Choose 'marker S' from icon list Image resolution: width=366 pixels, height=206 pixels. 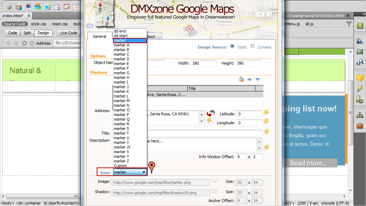130,129
